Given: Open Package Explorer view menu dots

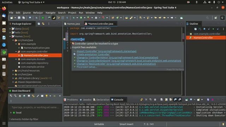Looking at the screenshot, I should click(49, 24).
